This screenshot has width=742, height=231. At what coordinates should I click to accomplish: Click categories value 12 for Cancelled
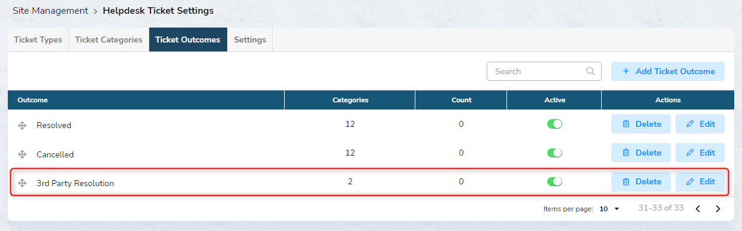350,153
